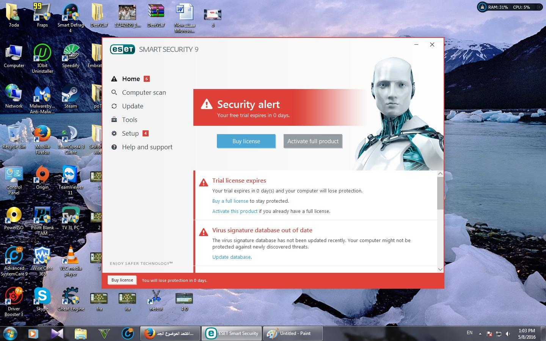The height and width of the screenshot is (341, 546).
Task: Click the Setup badge showing 4
Action: (145, 133)
